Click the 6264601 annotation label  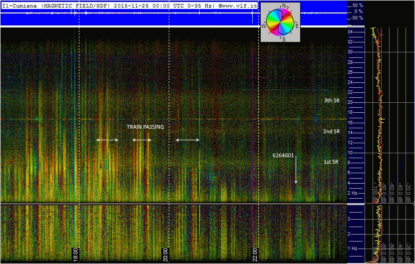click(x=283, y=155)
